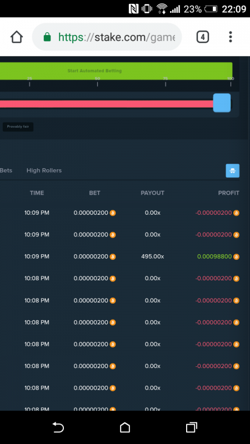Image resolution: width=250 pixels, height=444 pixels.
Task: Toggle the blue incognito ghost mode icon
Action: 232,171
